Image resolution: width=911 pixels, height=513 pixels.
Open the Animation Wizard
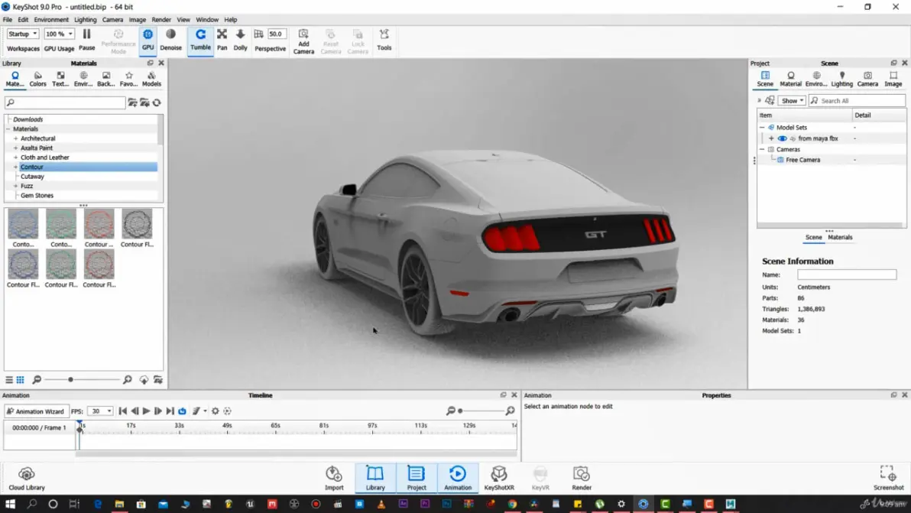[x=35, y=411]
